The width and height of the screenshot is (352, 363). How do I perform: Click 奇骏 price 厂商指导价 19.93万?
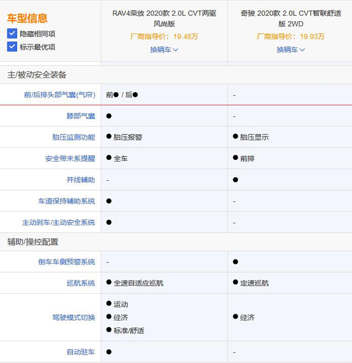291,36
